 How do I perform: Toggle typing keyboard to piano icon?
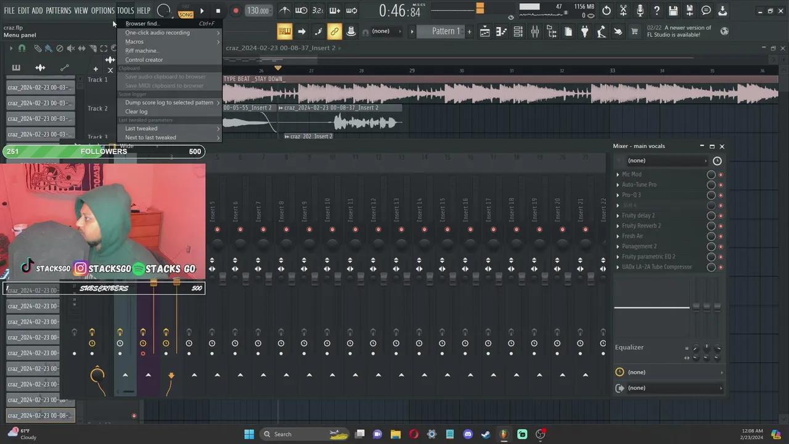coord(284,31)
